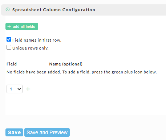Click the Field column header
Viewport: 166px width, 140px height.
[12, 64]
